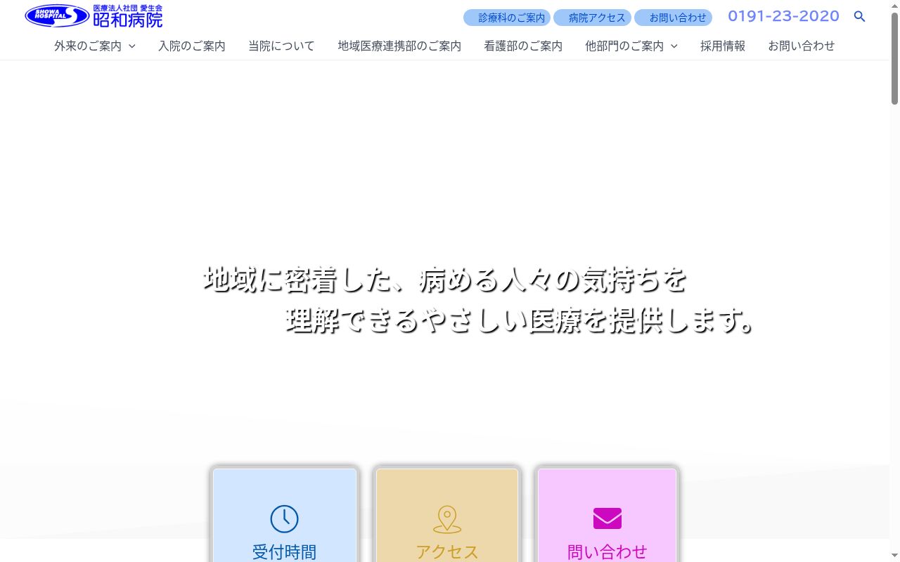Click the map pin icon in アクセス card
900x562 pixels.
pos(447,519)
